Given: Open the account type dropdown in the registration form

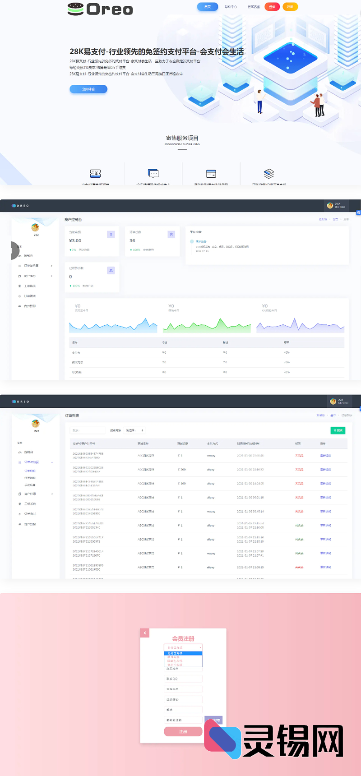Looking at the screenshot, I should tap(183, 647).
